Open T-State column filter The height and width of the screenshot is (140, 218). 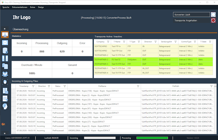coord(210,42)
